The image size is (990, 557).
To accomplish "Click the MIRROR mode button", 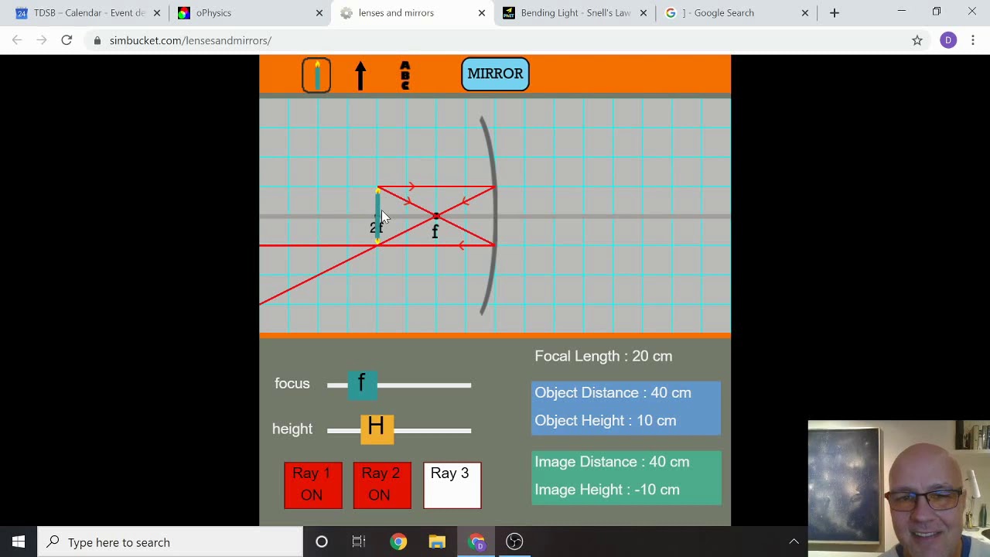I will (x=495, y=74).
